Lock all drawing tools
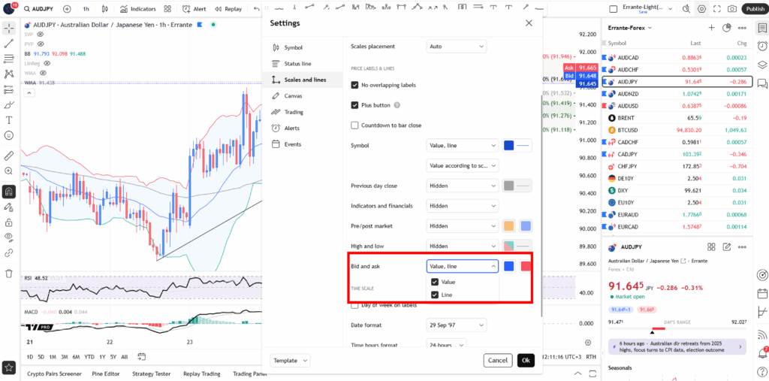The image size is (769, 381). 8,222
